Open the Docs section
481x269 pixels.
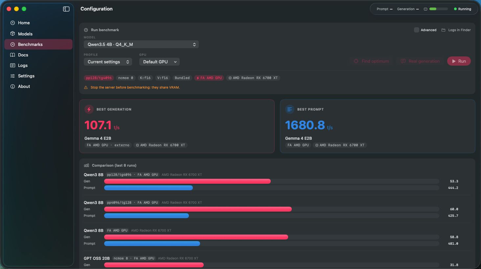38,55
